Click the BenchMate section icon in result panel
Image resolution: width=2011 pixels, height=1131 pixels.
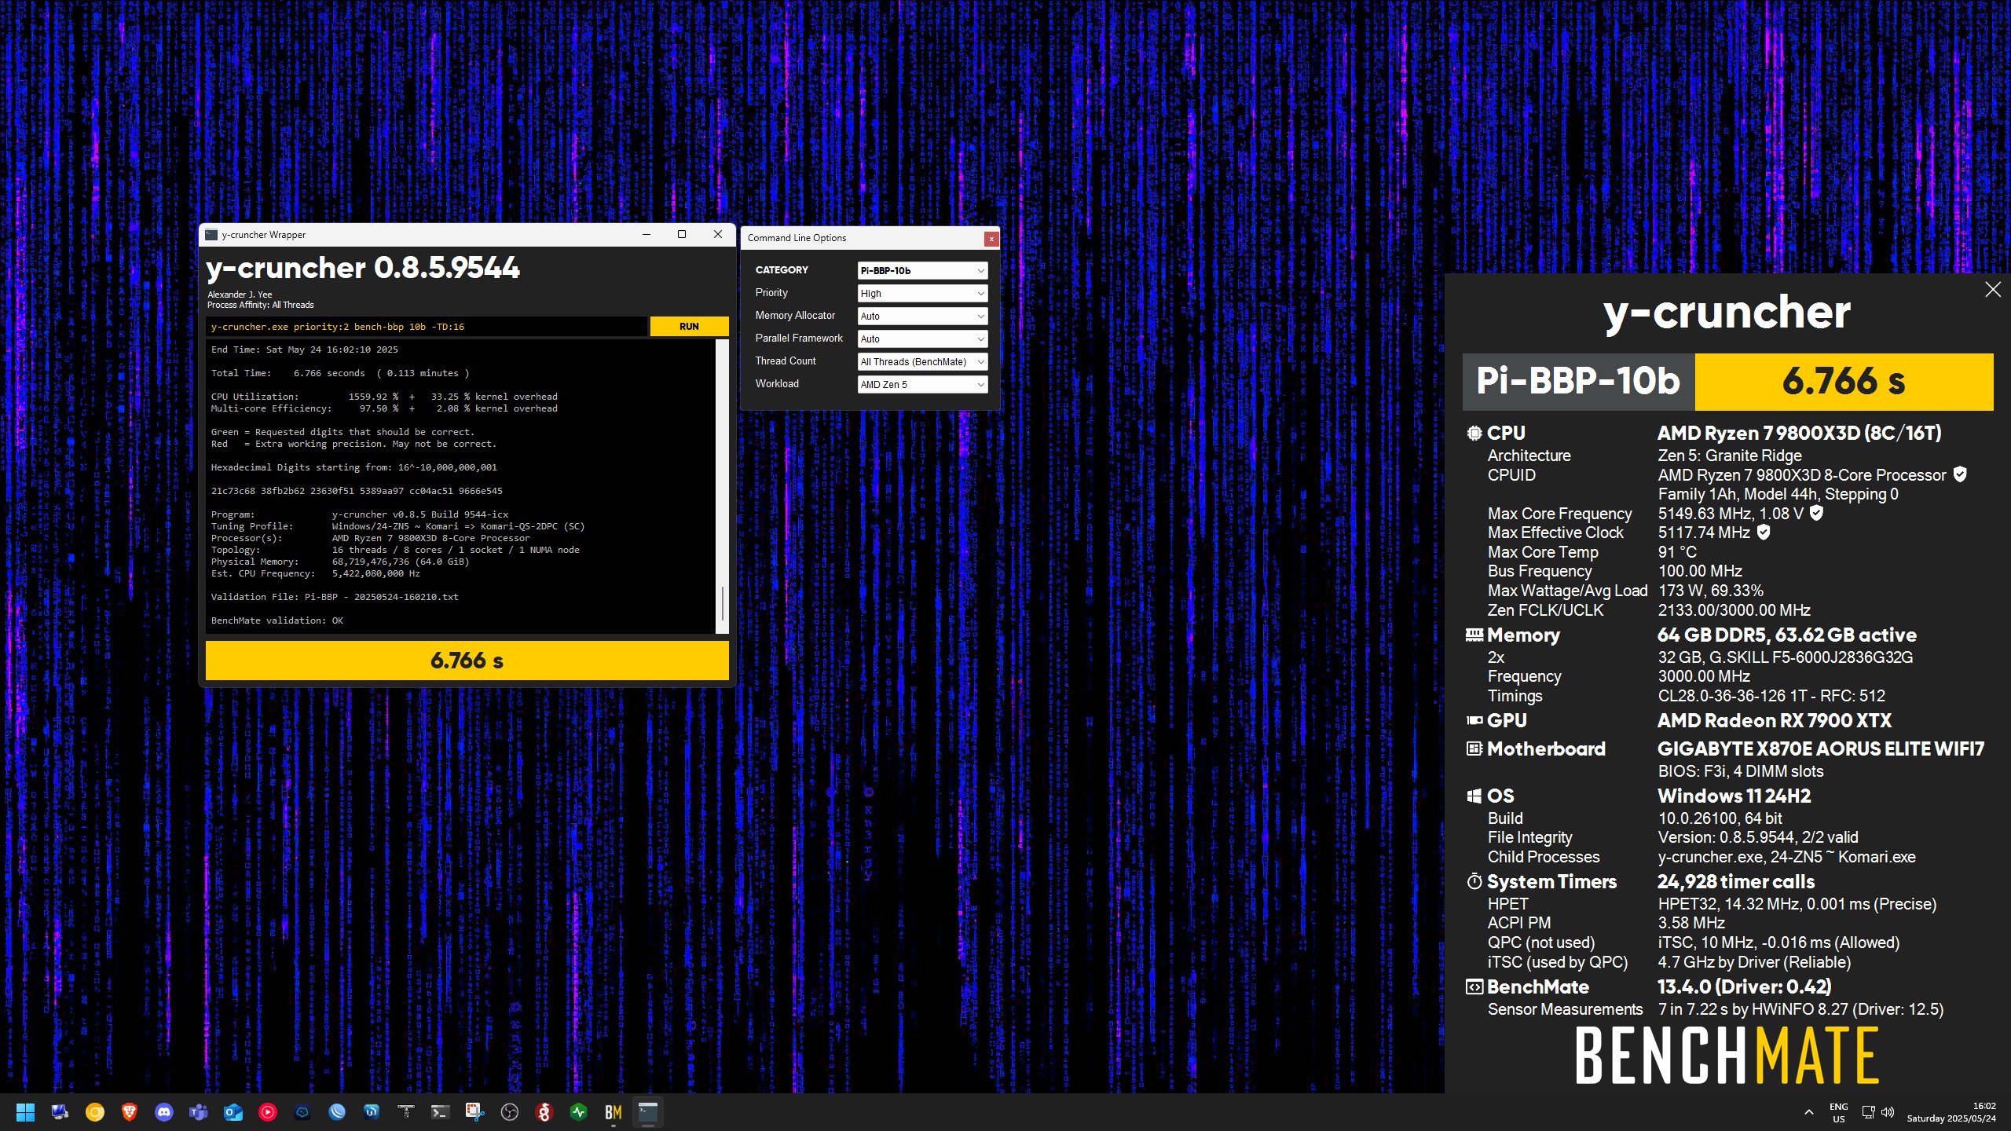tap(1474, 986)
